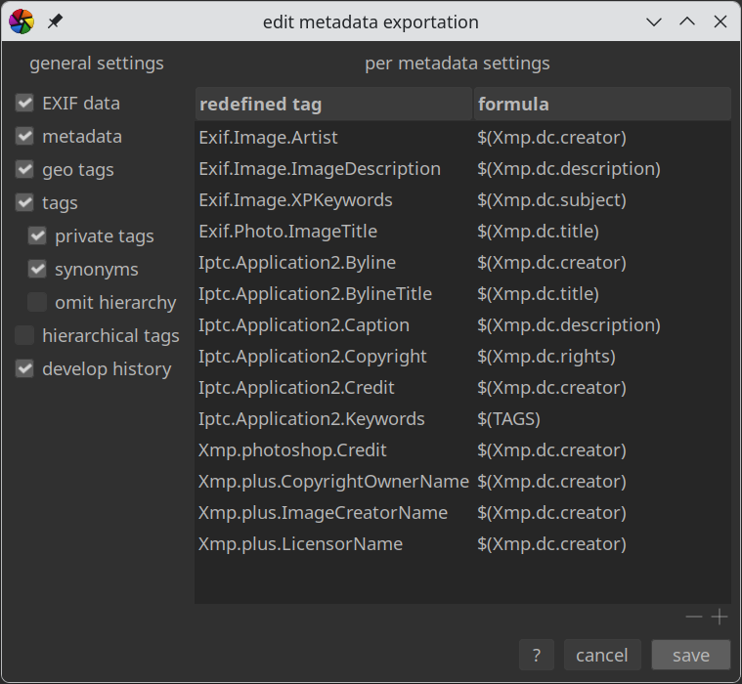Click formula cell of Xmp.plus.ImageCreatorName
Image resolution: width=742 pixels, height=684 pixels.
click(551, 513)
